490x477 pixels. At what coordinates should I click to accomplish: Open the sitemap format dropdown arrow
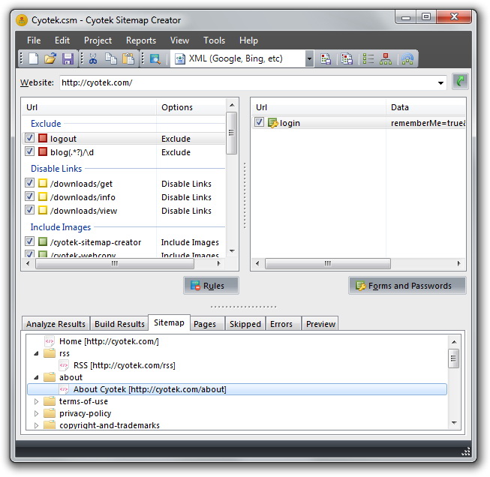pyautogui.click(x=309, y=58)
